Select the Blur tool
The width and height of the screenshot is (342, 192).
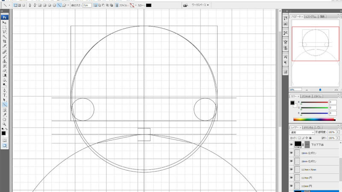tap(4, 80)
